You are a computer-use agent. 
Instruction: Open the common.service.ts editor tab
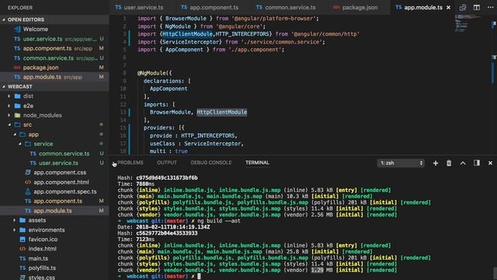point(286,7)
